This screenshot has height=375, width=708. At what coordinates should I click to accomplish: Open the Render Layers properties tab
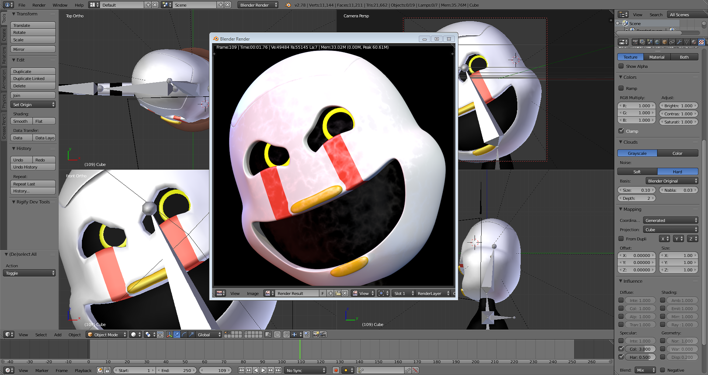642,42
